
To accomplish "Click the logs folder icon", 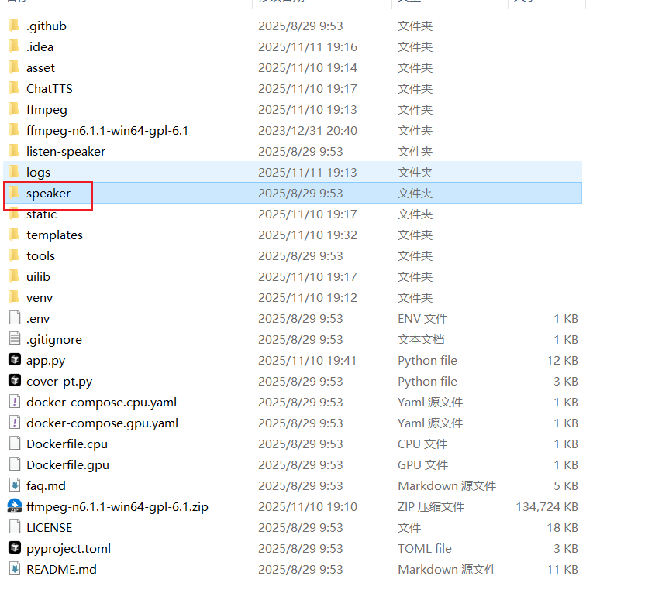I will 15,172.
